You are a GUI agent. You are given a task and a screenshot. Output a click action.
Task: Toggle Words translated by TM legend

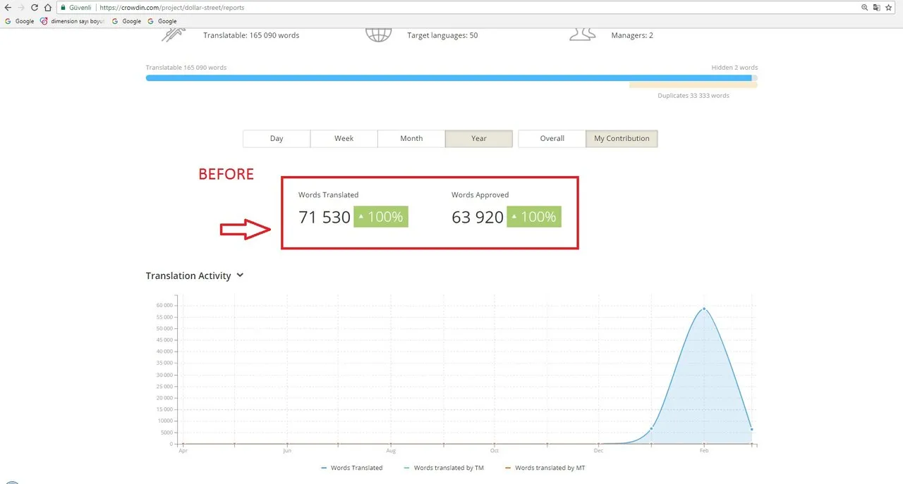point(444,468)
